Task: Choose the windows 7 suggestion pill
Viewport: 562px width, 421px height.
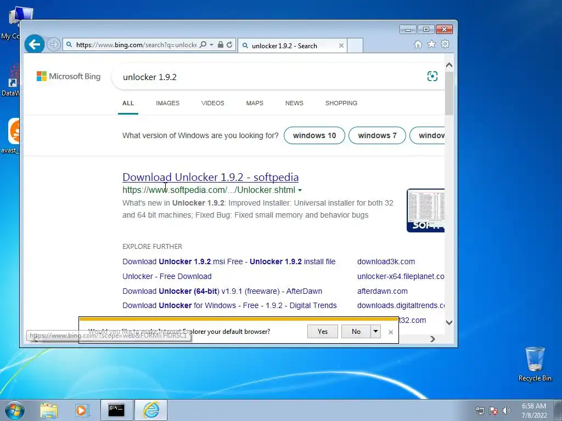Action: click(377, 136)
